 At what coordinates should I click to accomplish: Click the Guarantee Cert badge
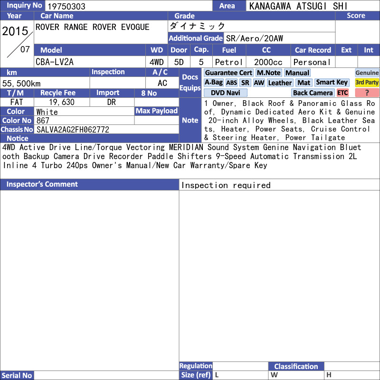228,73
